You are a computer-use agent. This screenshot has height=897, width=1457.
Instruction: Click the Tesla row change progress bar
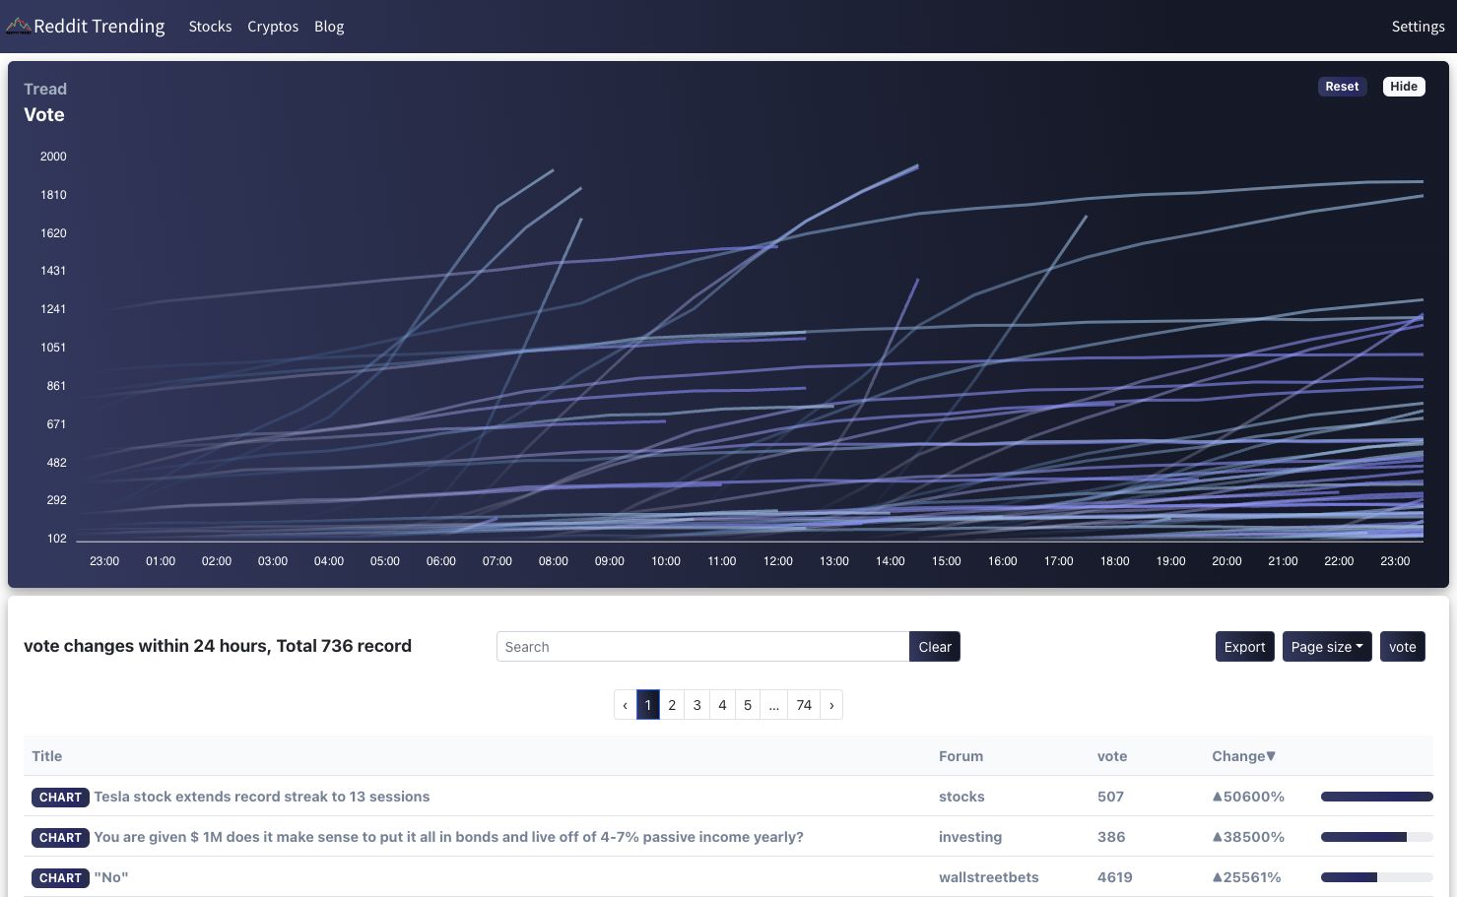(1376, 797)
